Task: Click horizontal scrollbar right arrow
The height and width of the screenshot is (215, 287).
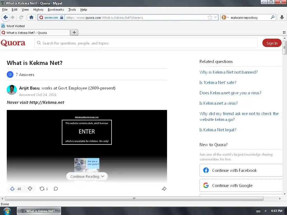Action: point(280,198)
